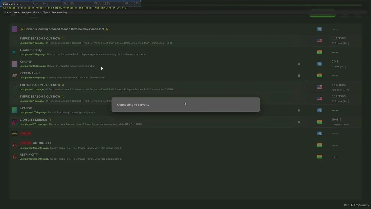The image size is (371, 209).
Task: Click the green KVA PVP icon played 17 days ago
Action: point(14,110)
